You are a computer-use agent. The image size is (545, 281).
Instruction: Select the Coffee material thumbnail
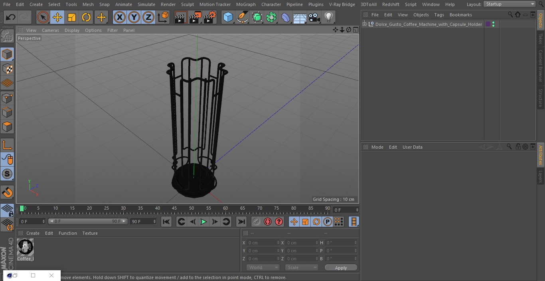[26, 247]
